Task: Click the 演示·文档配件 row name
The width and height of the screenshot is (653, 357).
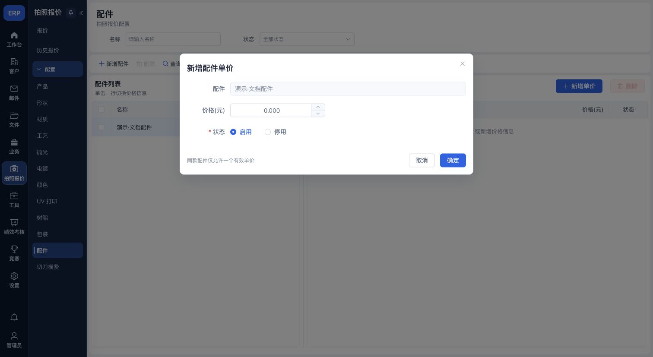Action: click(x=134, y=127)
